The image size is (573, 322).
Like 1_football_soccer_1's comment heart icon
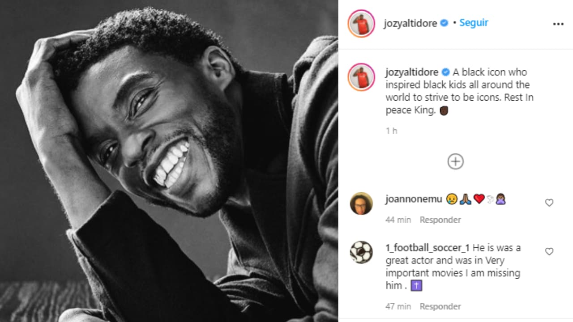click(549, 252)
